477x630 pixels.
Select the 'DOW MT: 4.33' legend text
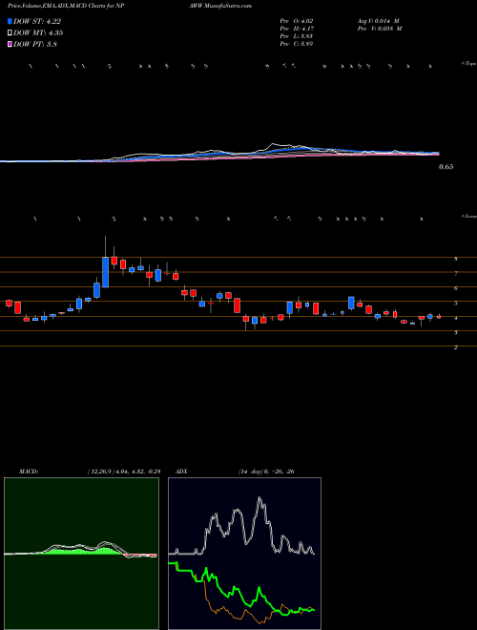click(x=38, y=33)
